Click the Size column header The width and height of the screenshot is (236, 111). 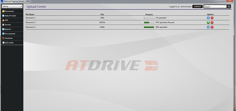point(102,14)
